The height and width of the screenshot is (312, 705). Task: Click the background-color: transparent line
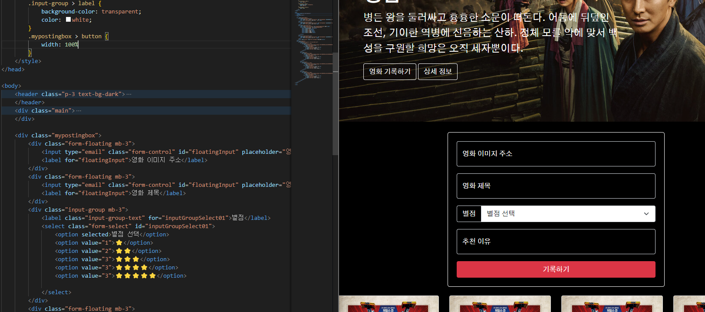(x=91, y=12)
